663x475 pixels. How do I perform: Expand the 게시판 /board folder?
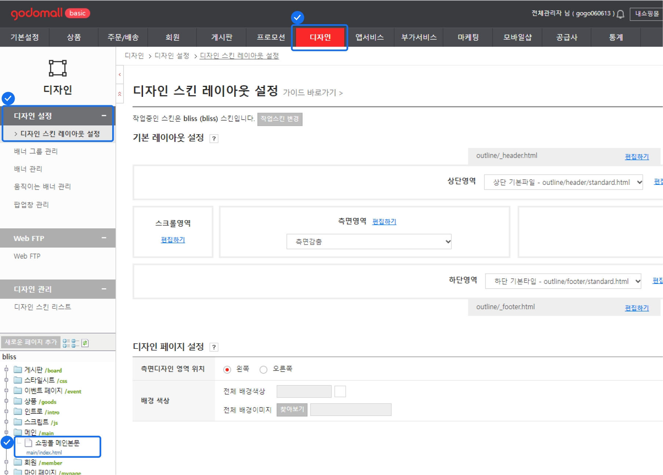(6, 369)
